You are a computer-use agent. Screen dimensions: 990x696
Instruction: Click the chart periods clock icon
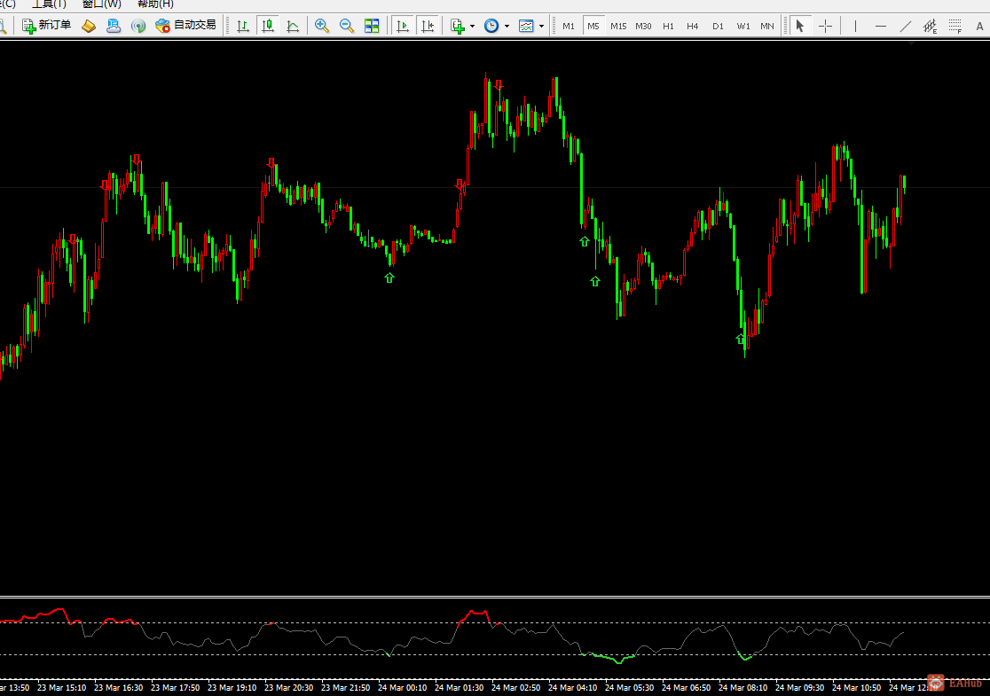point(491,26)
